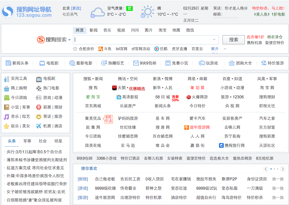Click the 58同城 link
This screenshot has width=289, height=205.
point(162,97)
